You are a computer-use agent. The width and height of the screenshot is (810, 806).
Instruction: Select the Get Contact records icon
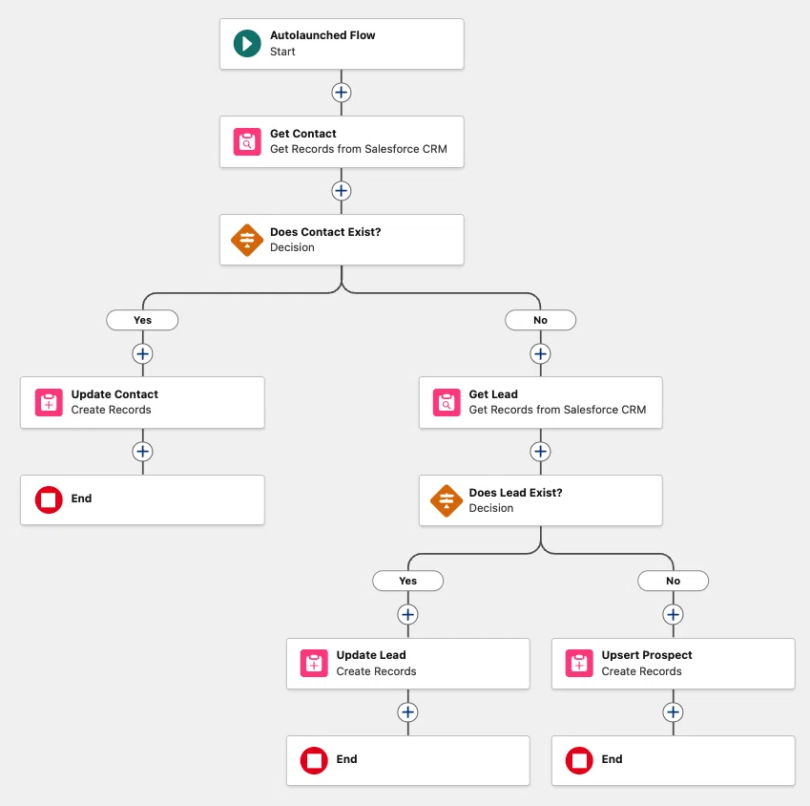[247, 141]
